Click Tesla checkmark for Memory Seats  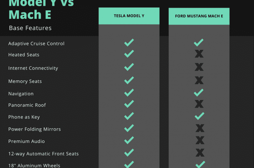coord(129,80)
